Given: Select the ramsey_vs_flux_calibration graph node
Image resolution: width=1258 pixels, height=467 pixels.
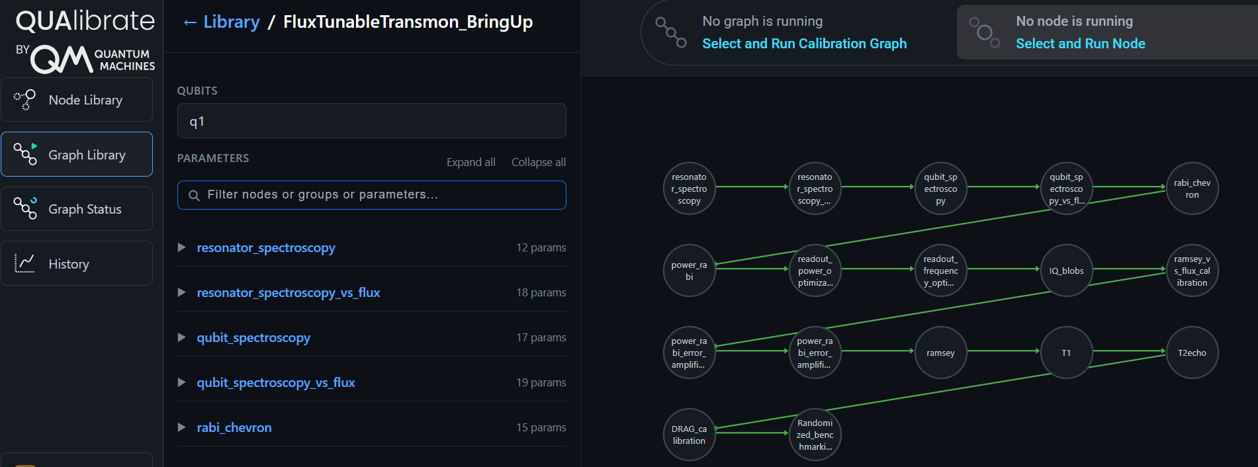Looking at the screenshot, I should coord(1192,271).
